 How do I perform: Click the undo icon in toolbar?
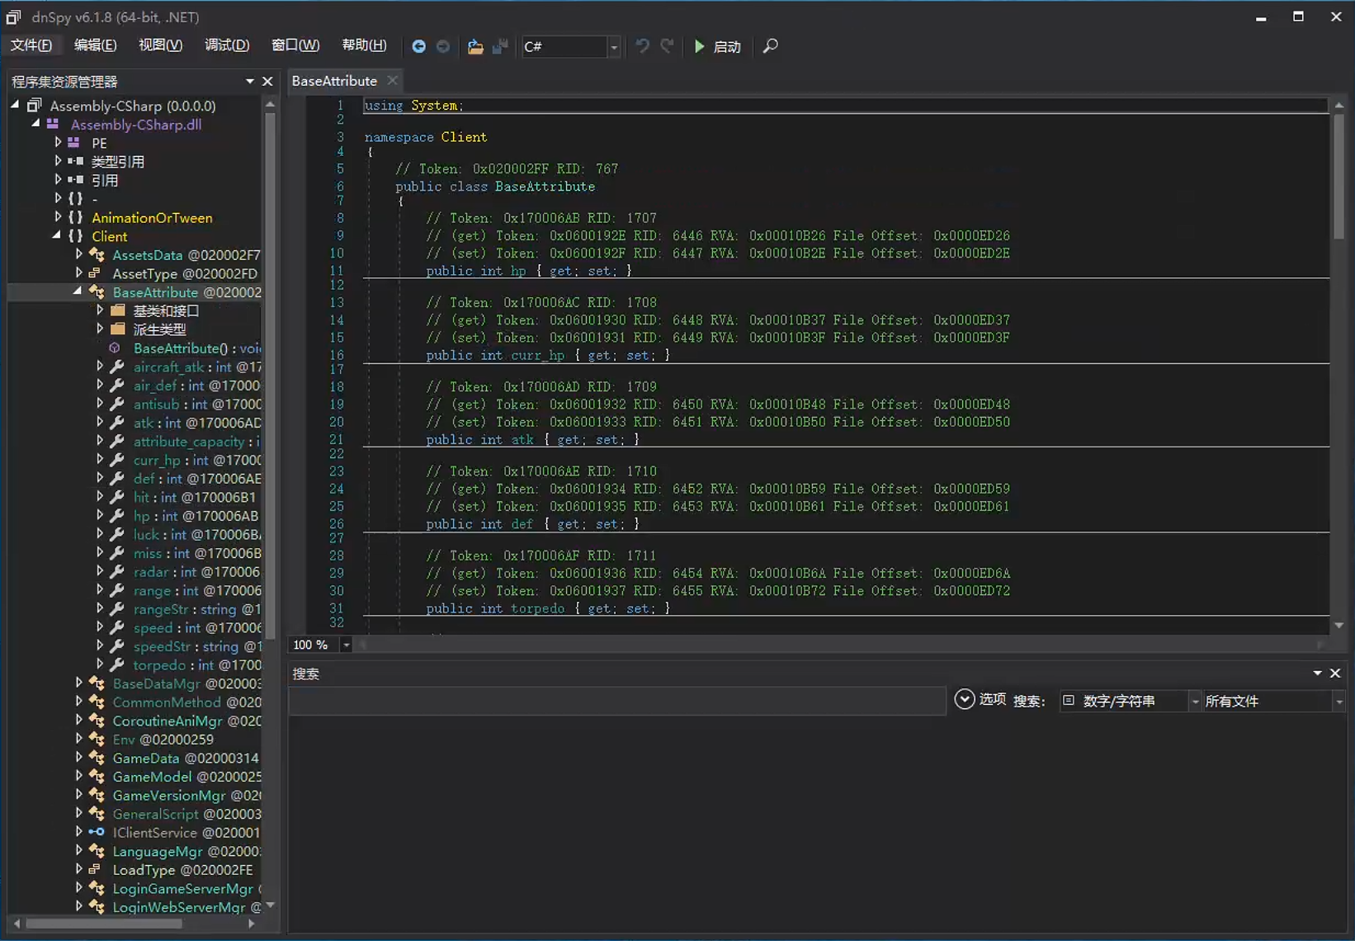click(642, 46)
